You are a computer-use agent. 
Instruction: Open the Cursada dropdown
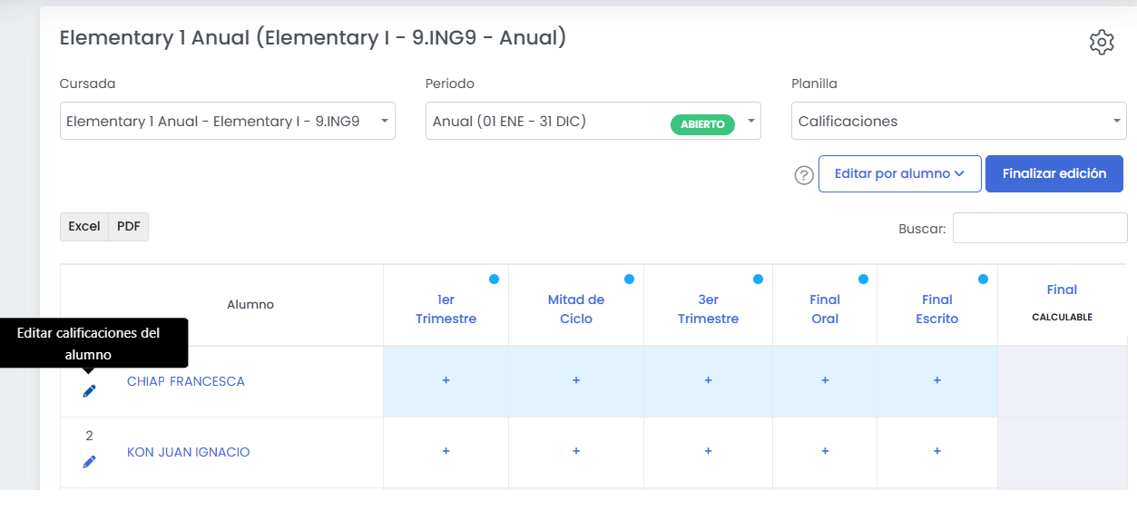click(228, 121)
